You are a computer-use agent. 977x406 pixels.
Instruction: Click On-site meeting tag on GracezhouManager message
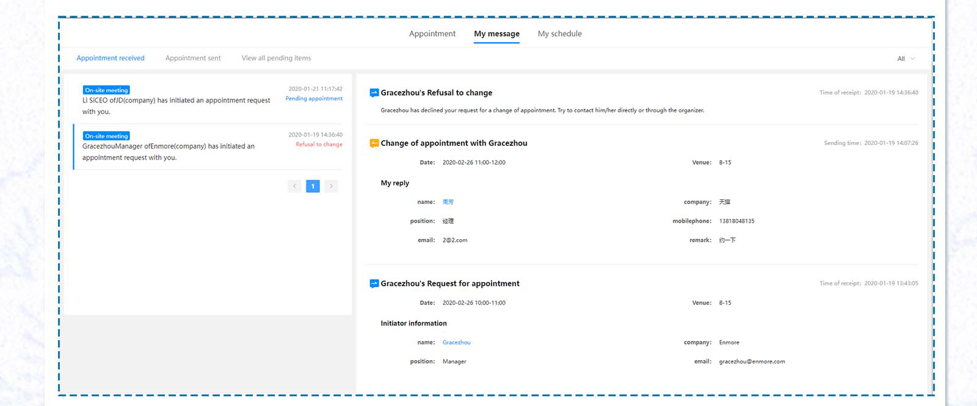tap(106, 136)
